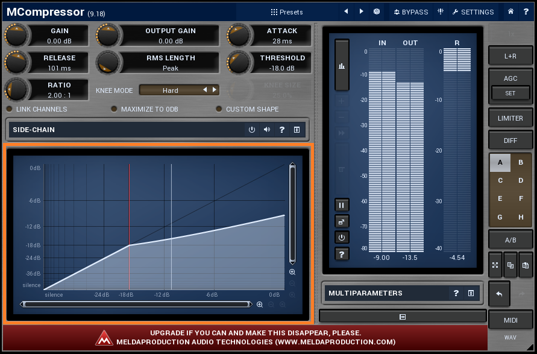The width and height of the screenshot is (537, 354).
Task: Click the A/B compare button
Action: tap(510, 240)
